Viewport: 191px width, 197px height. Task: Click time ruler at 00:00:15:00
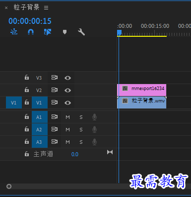(x=155, y=26)
